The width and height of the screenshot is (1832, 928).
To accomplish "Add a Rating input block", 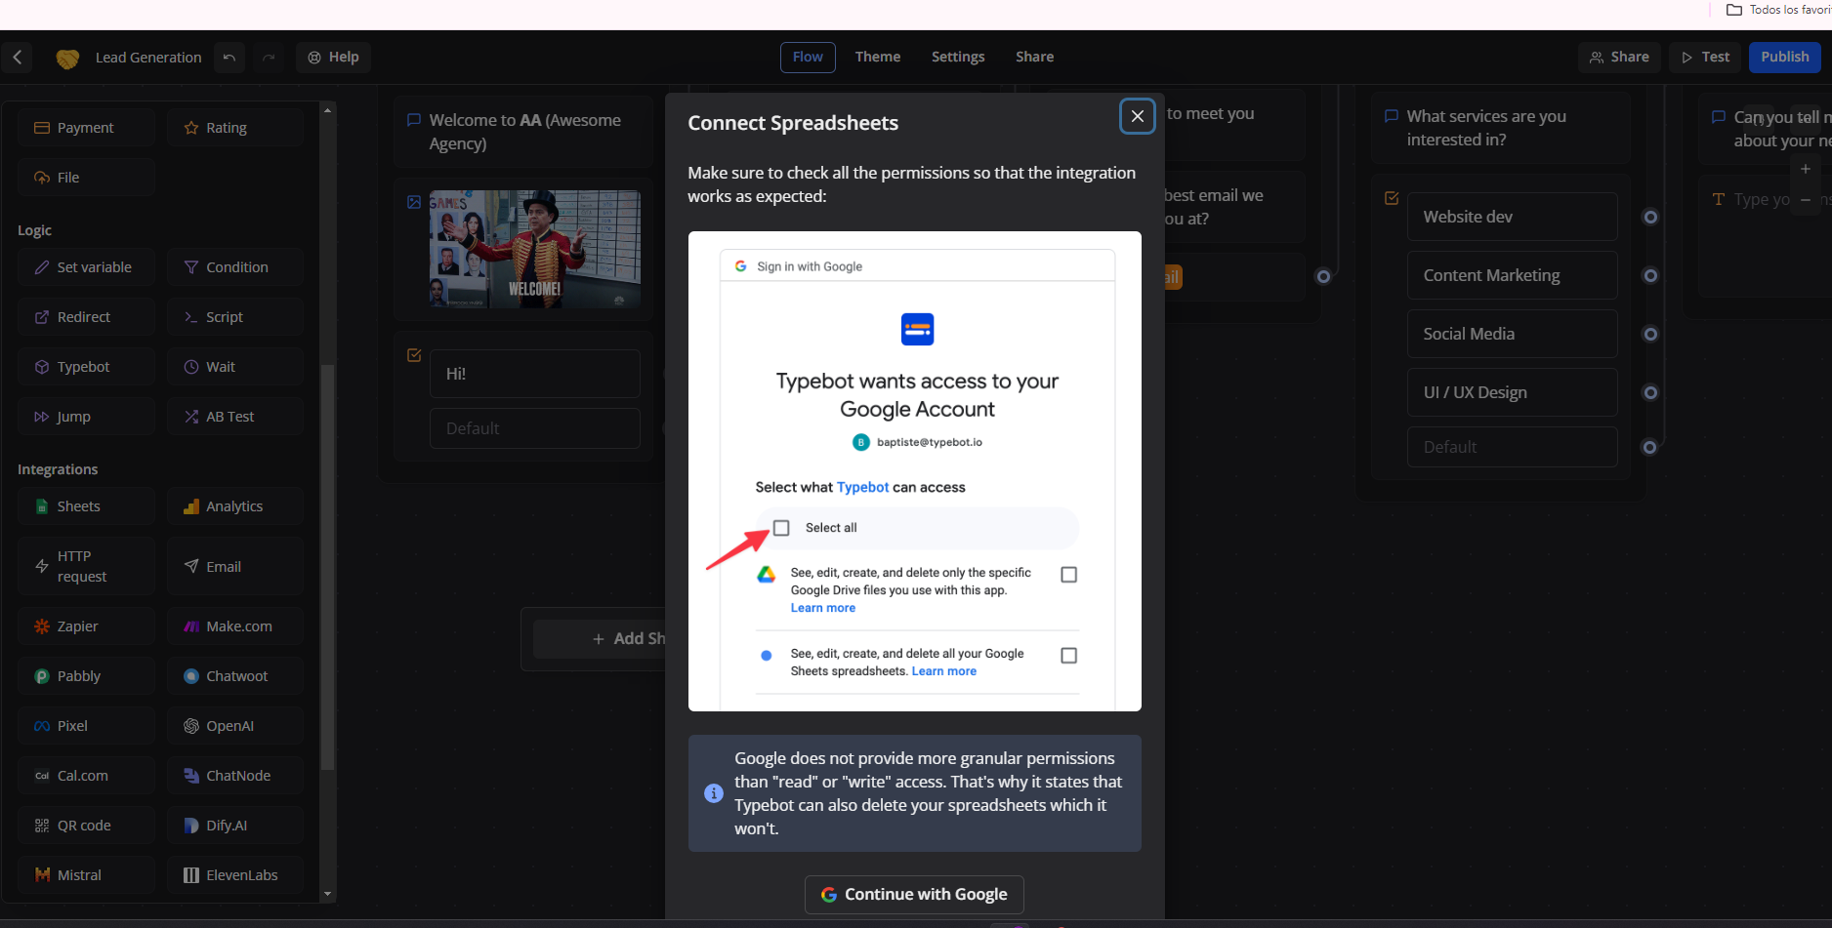I will [234, 128].
